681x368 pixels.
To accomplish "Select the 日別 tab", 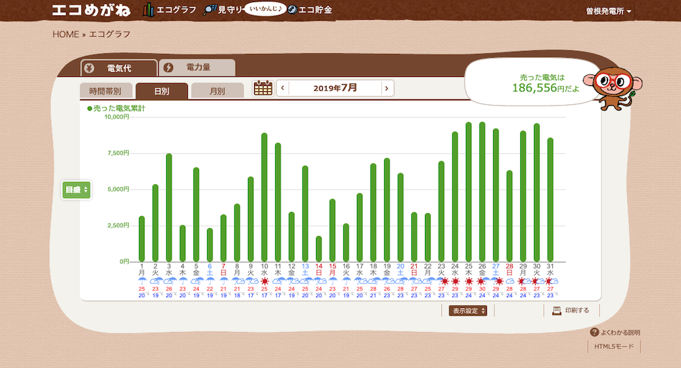I will pyautogui.click(x=161, y=91).
